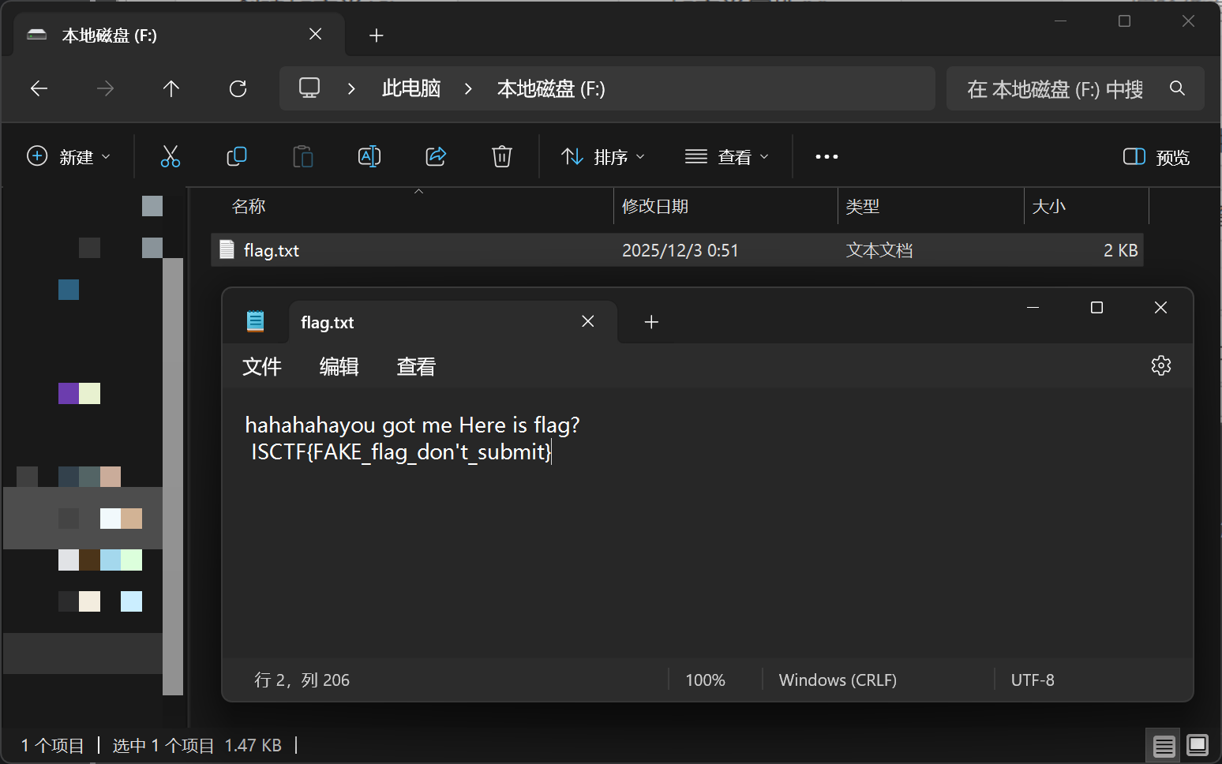Click the 100% zoom level indicator

pos(705,680)
